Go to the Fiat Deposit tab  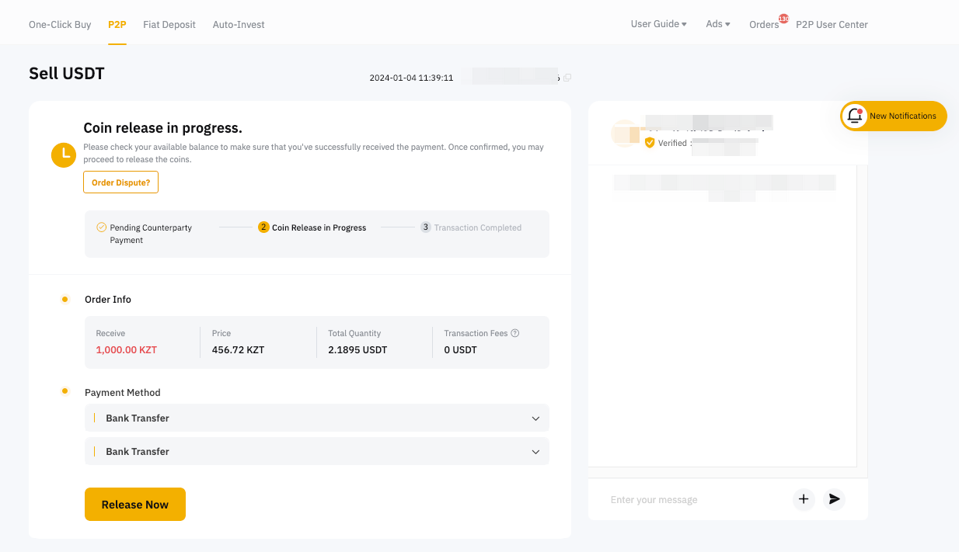(x=169, y=25)
